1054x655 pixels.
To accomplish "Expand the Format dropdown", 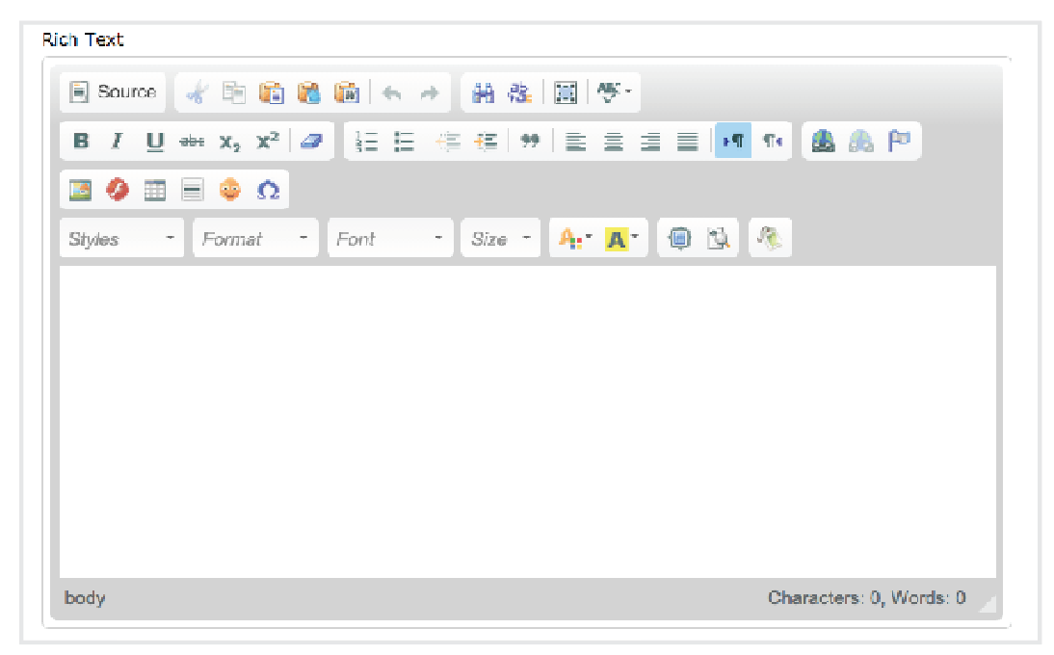I will click(255, 239).
